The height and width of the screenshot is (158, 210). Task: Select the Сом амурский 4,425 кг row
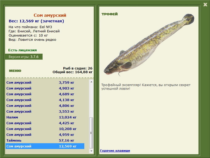pos(45,123)
